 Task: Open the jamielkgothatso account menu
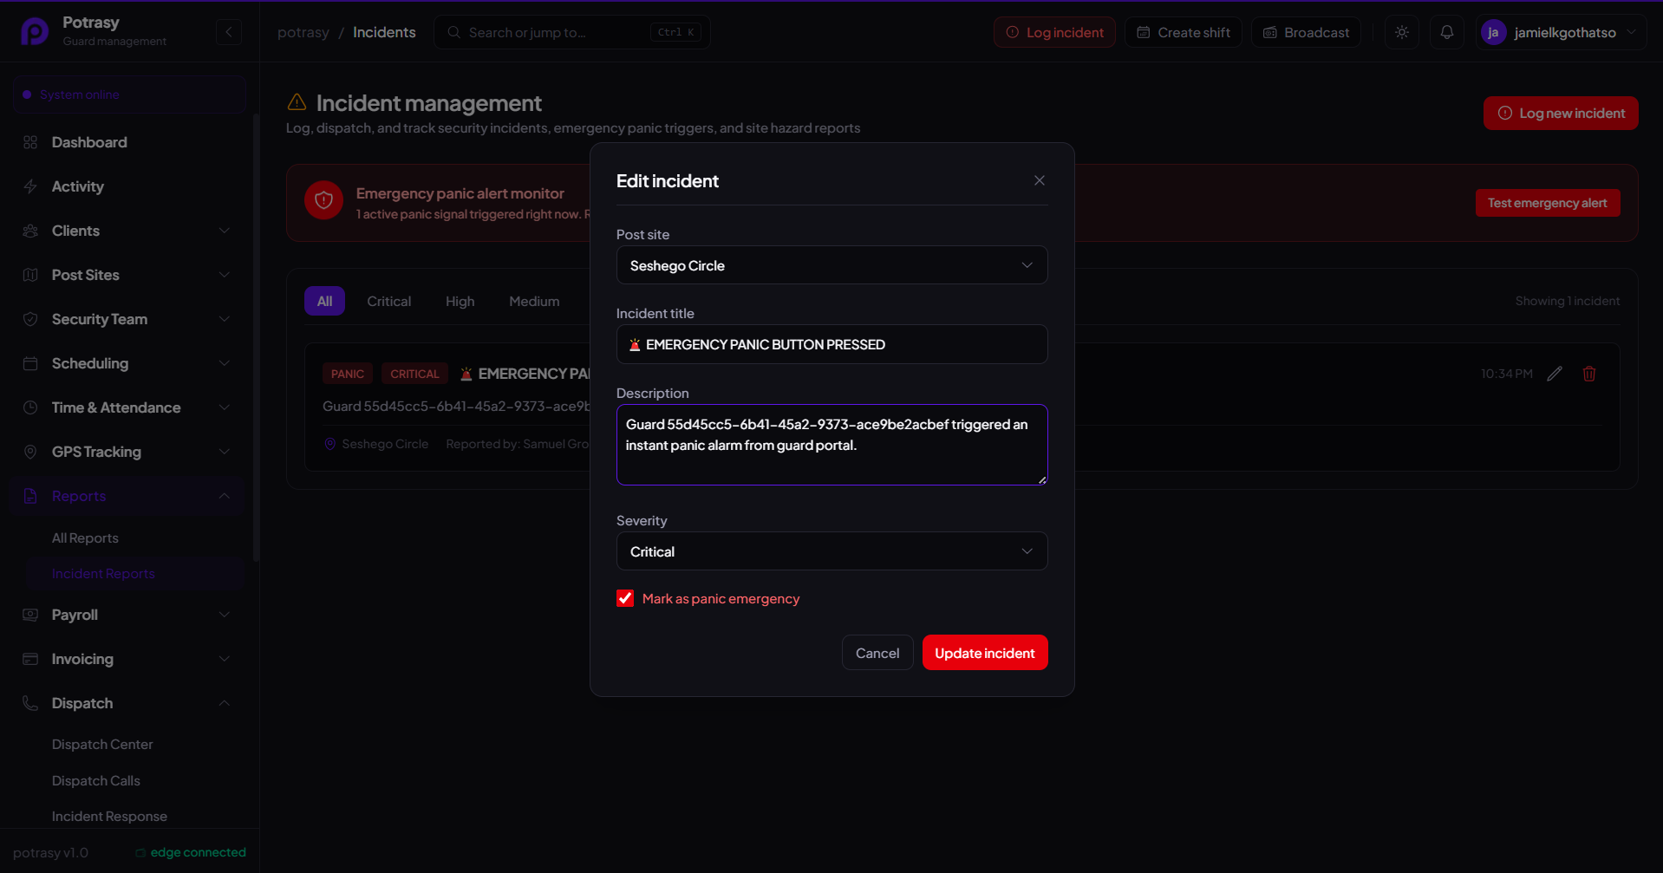click(x=1561, y=32)
